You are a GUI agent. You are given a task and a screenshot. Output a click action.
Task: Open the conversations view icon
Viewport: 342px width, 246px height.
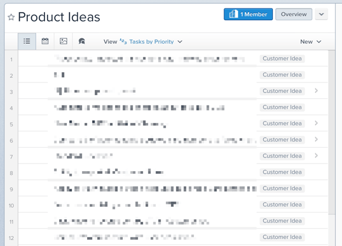(x=82, y=42)
